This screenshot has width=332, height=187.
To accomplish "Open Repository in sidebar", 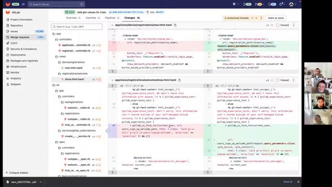I will click(x=17, y=25).
